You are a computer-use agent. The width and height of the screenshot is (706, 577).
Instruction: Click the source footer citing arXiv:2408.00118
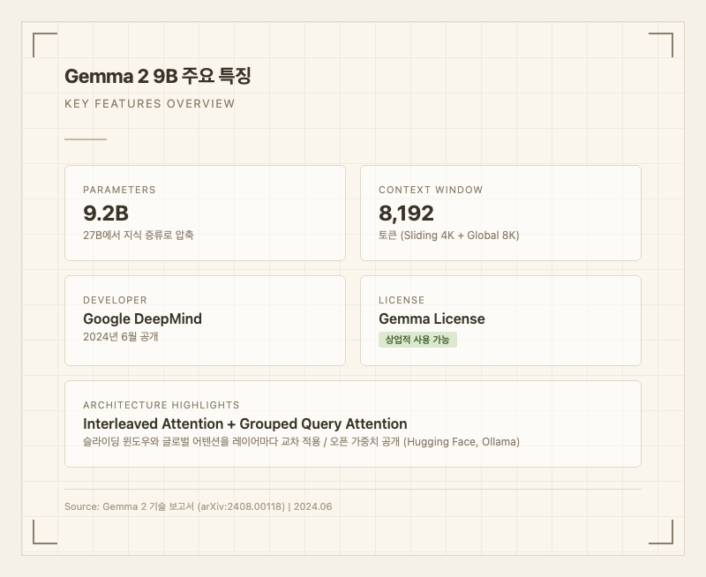pos(198,506)
